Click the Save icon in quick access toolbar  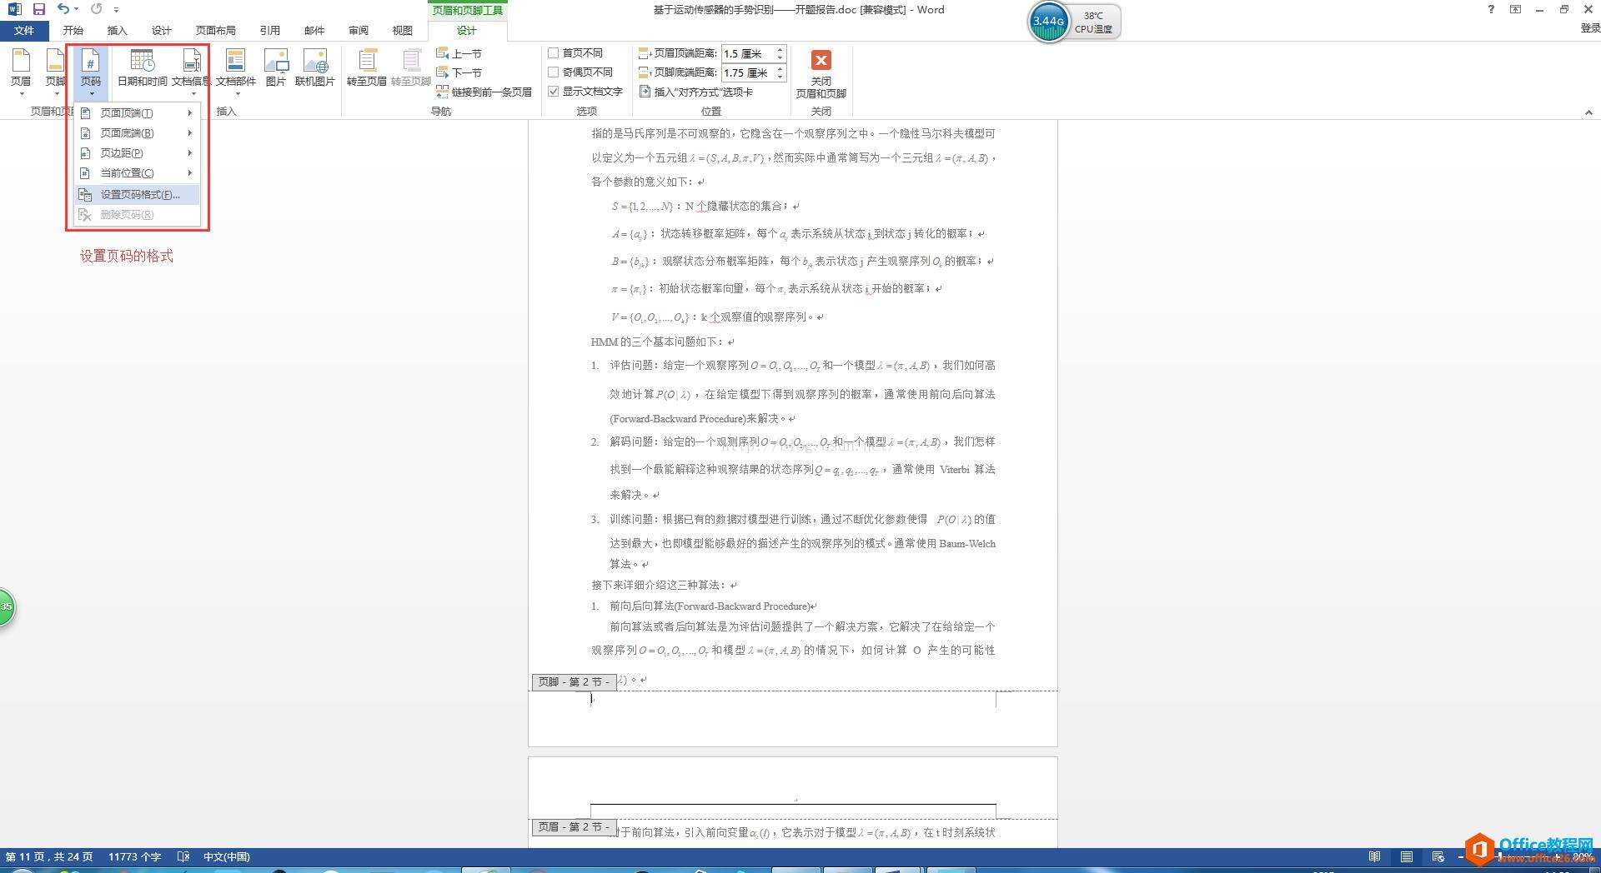point(38,9)
